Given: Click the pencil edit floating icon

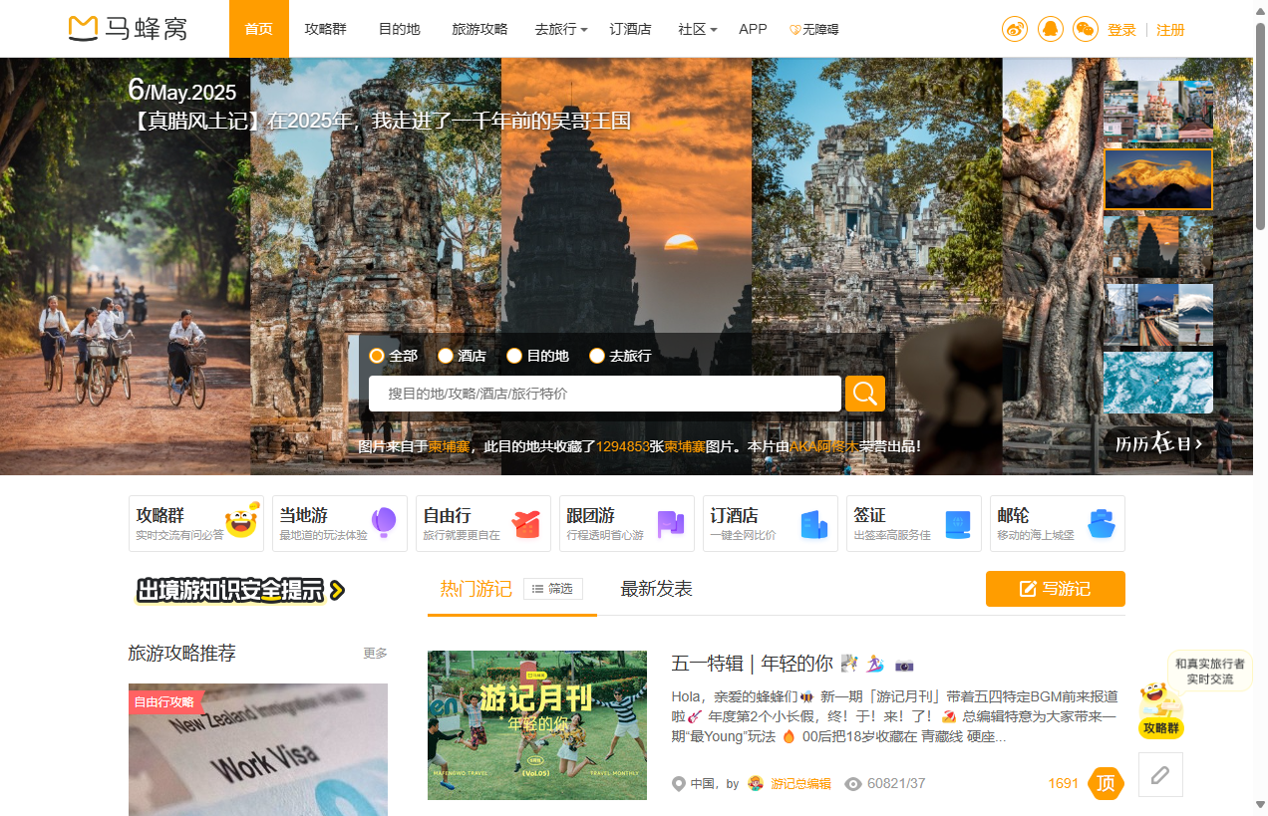Looking at the screenshot, I should coord(1159,774).
